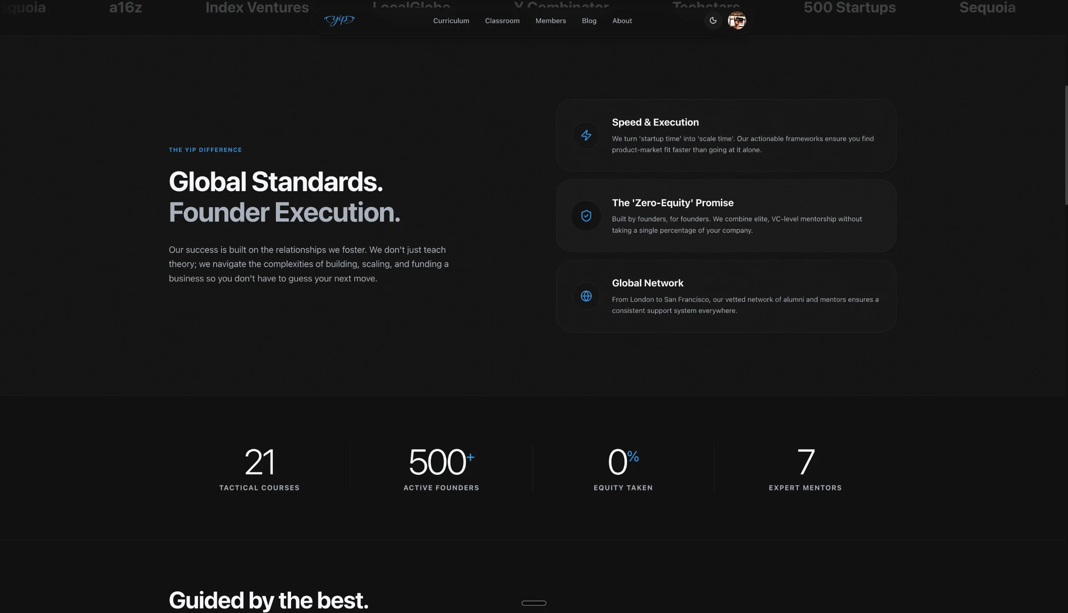Click the 500 Startups marquee logo
Screen dimensions: 1068x613
[850, 8]
